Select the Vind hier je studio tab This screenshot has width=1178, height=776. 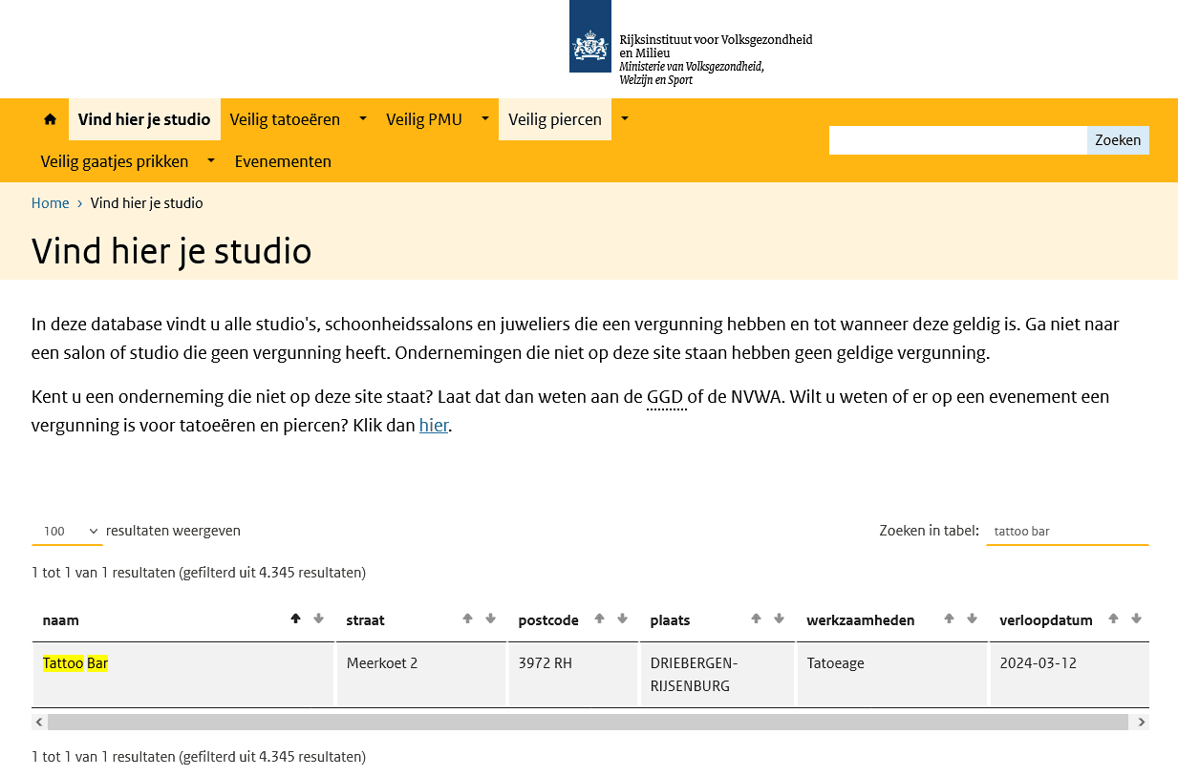[x=144, y=119]
